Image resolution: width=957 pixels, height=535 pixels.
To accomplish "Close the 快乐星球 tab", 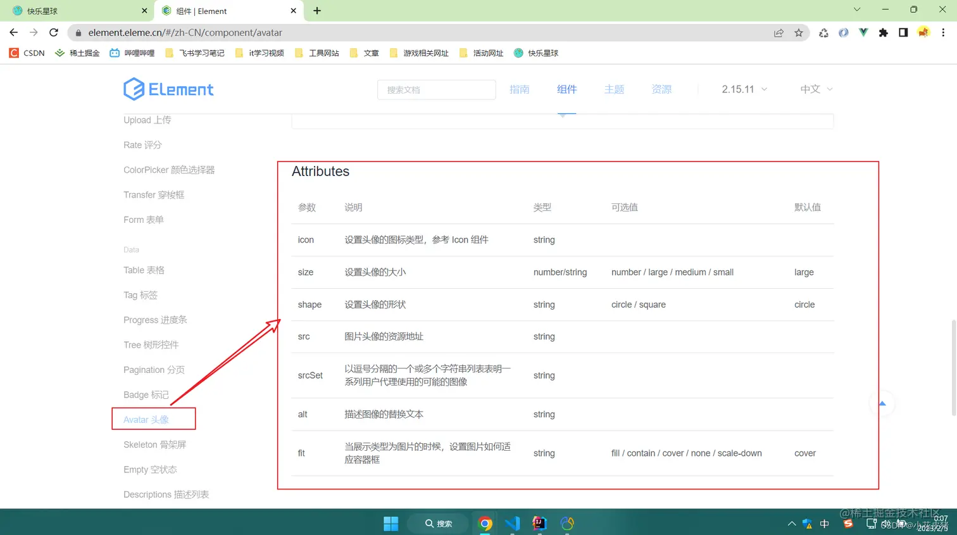I will [x=144, y=11].
